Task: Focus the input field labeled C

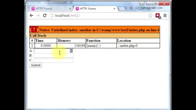Action: point(54,60)
